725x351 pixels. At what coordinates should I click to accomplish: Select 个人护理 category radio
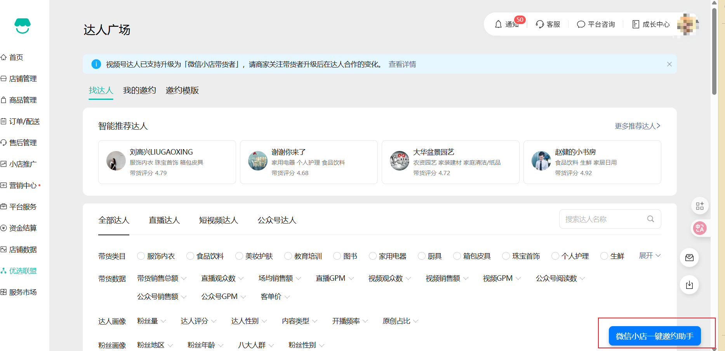555,256
